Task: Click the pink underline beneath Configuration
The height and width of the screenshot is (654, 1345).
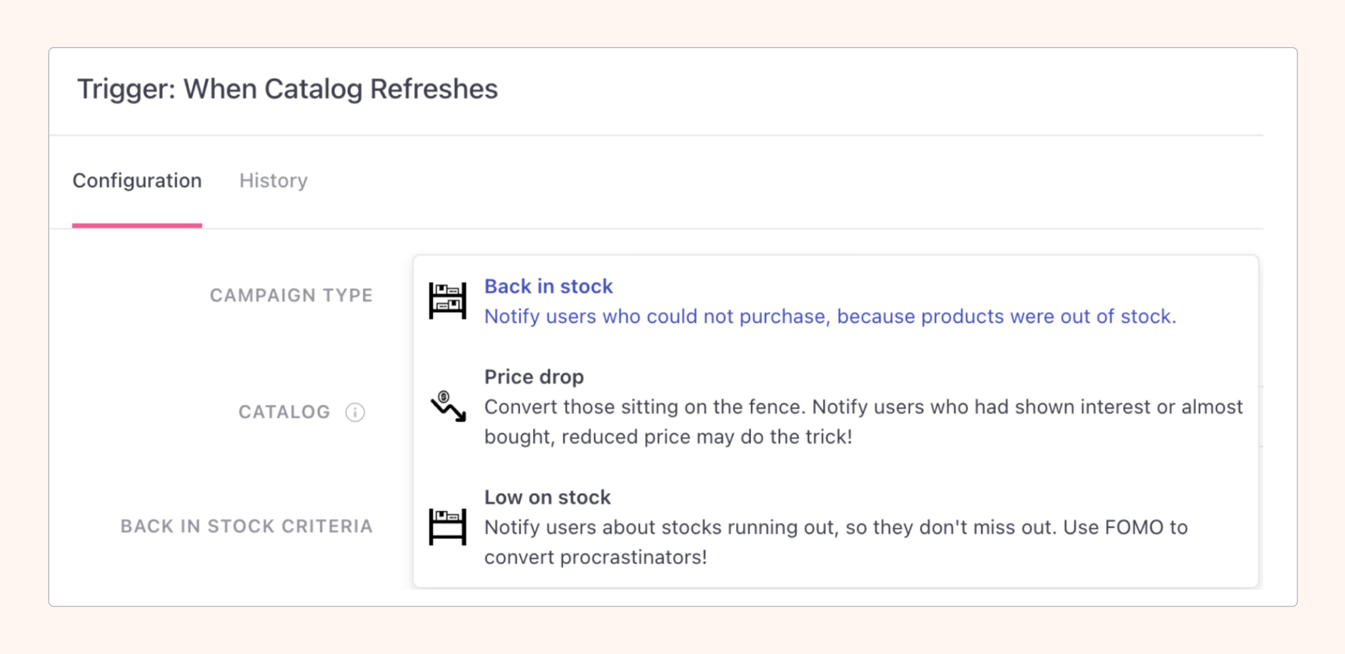Action: (x=137, y=225)
